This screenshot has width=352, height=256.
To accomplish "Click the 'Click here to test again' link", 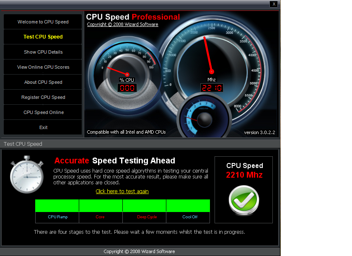I will pos(122,191).
